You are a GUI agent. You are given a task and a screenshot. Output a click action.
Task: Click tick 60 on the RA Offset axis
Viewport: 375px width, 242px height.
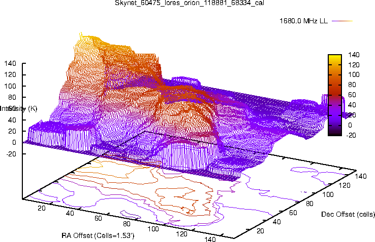coord(98,218)
